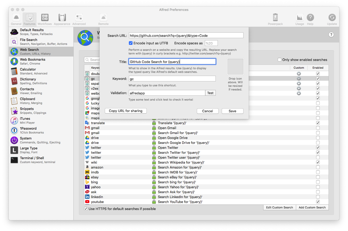Open Contacts feature in the sidebar

coord(41,91)
